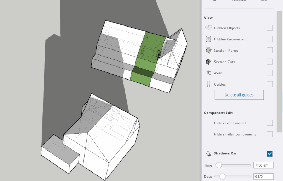Show Guides via its checkbox
Viewport: 283px width, 181px height.
coord(270,84)
